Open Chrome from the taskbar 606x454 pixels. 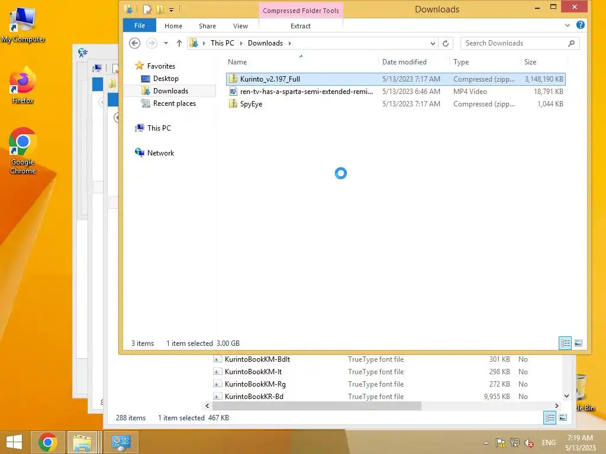(x=48, y=442)
